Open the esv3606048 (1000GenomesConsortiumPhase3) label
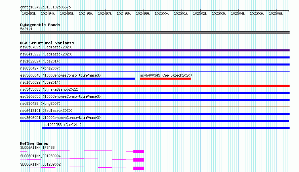299x172 pixels. 60,75
